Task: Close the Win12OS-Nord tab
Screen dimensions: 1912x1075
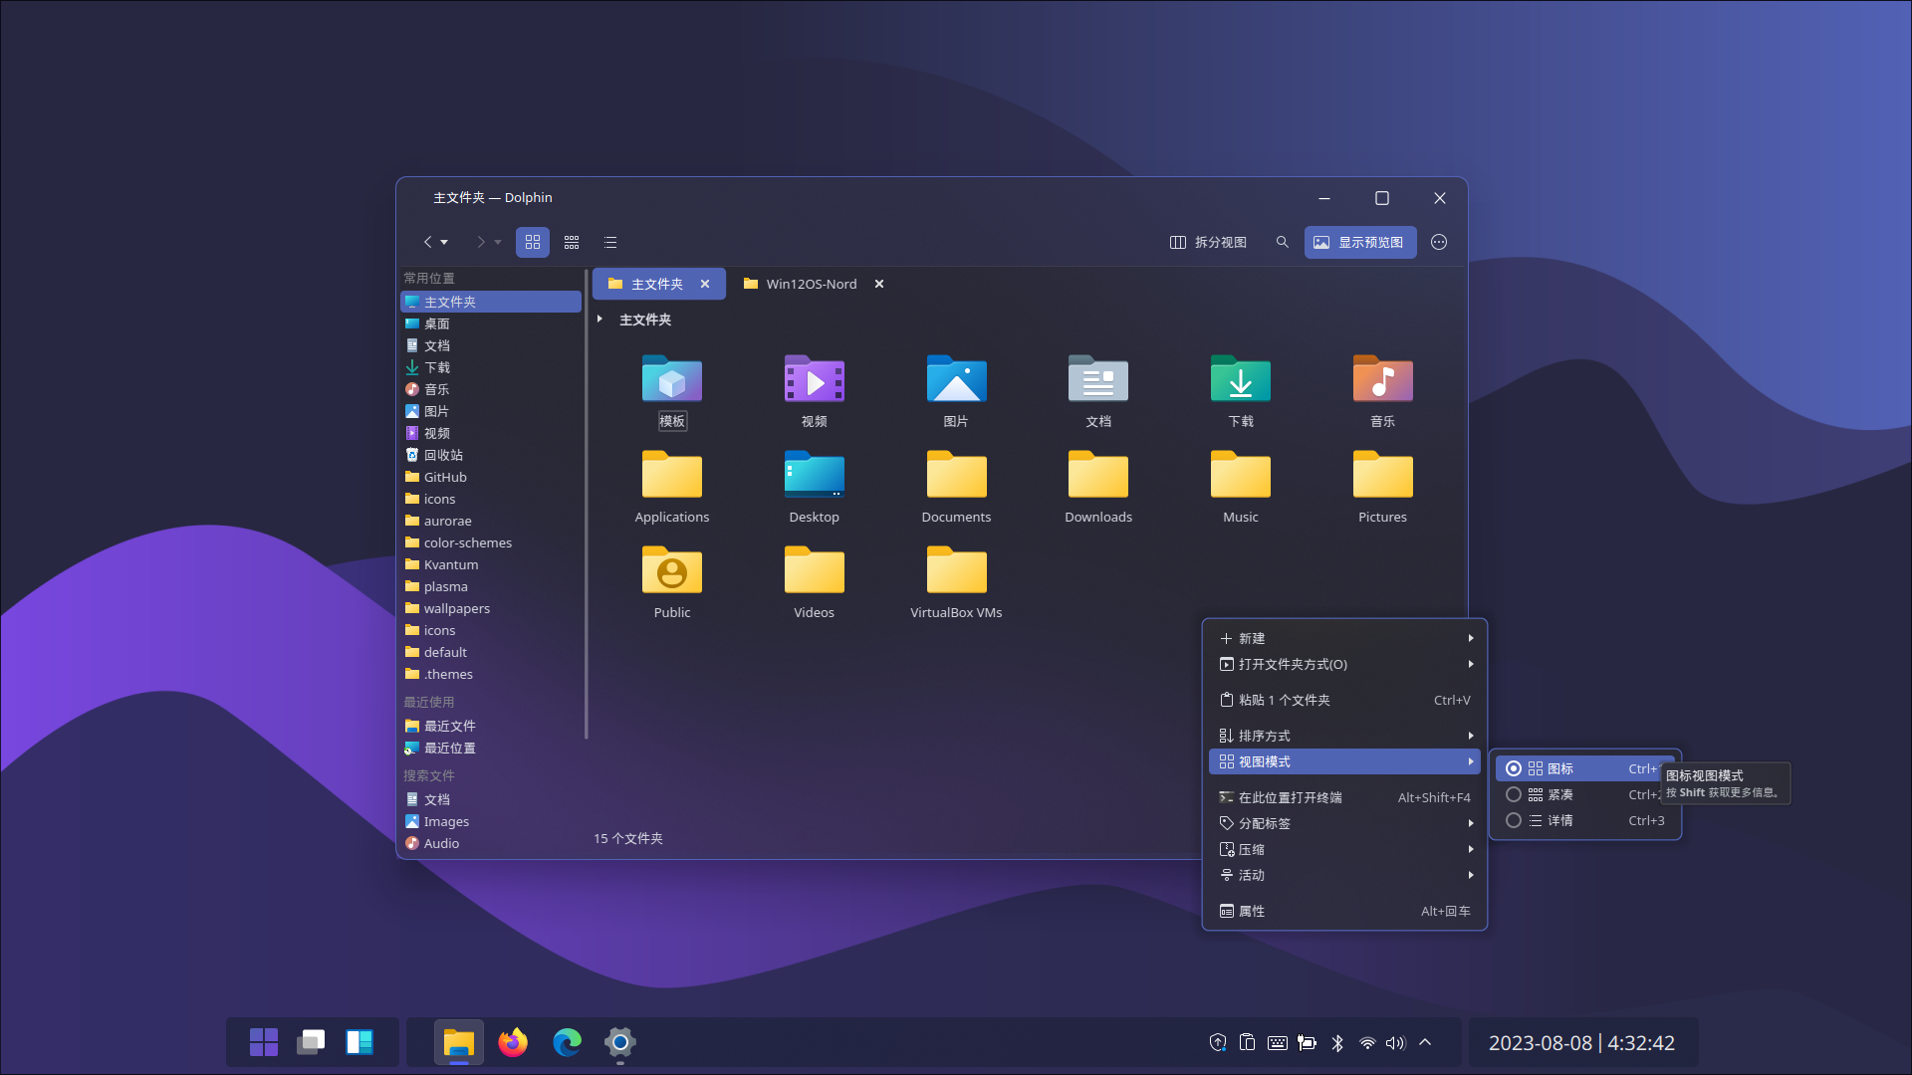Action: [879, 284]
